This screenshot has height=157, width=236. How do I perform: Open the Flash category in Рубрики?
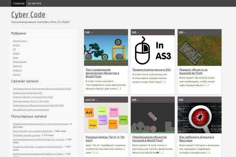[x=15, y=58]
